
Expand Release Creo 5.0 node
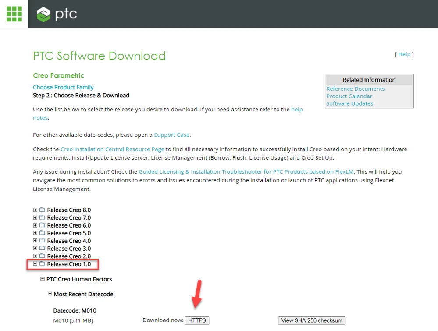pyautogui.click(x=35, y=233)
